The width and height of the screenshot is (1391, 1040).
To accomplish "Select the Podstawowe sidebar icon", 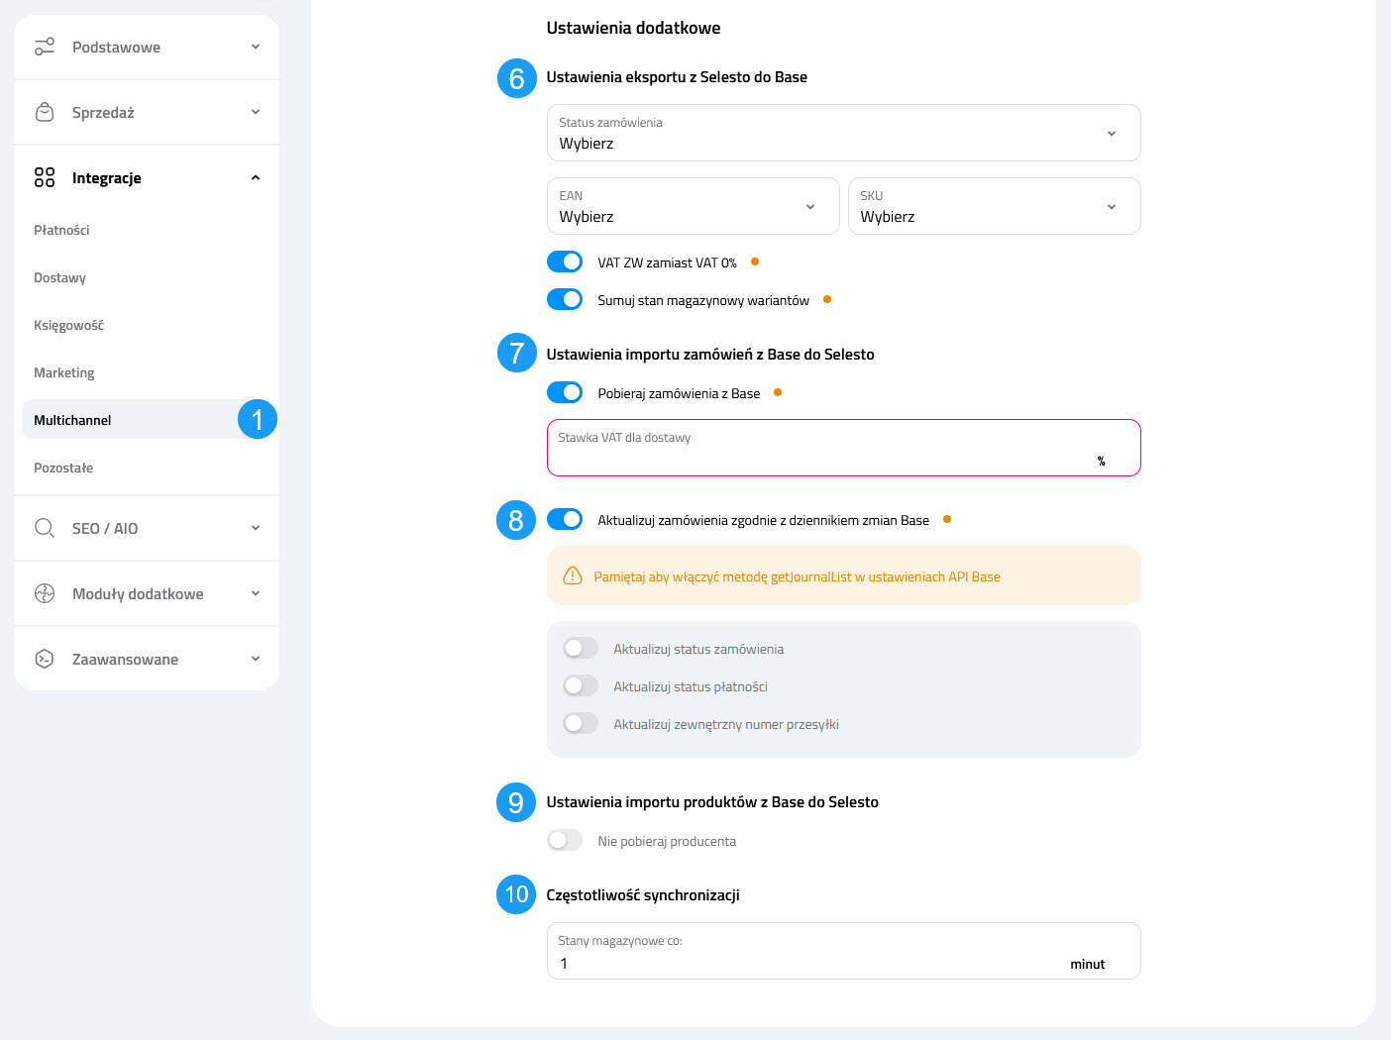I will (x=44, y=46).
